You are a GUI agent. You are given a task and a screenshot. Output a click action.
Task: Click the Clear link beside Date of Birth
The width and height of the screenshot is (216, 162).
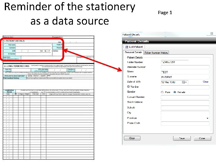(x=205, y=82)
